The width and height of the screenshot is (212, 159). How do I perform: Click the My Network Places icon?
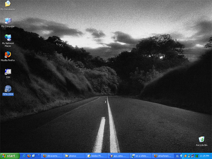pos(8,38)
